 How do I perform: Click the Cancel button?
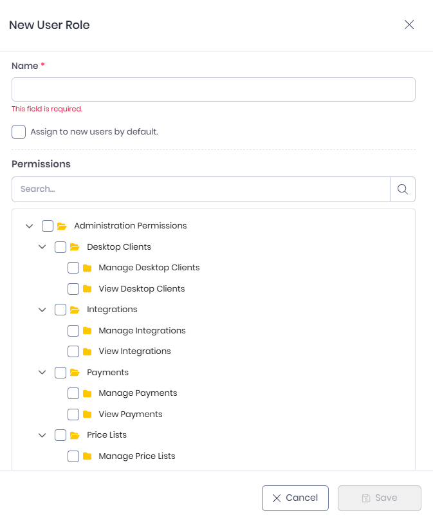click(x=295, y=498)
